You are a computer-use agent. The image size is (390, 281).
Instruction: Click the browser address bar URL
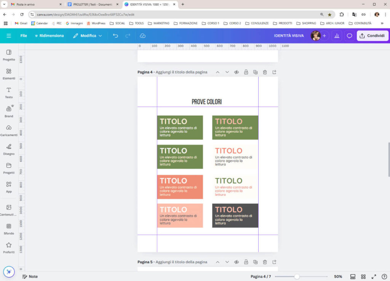86,15
